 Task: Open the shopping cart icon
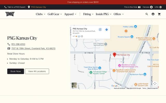[159, 14]
